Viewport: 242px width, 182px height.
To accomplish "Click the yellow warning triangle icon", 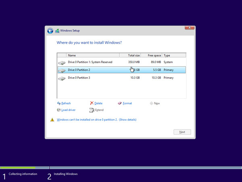I will [x=52, y=120].
